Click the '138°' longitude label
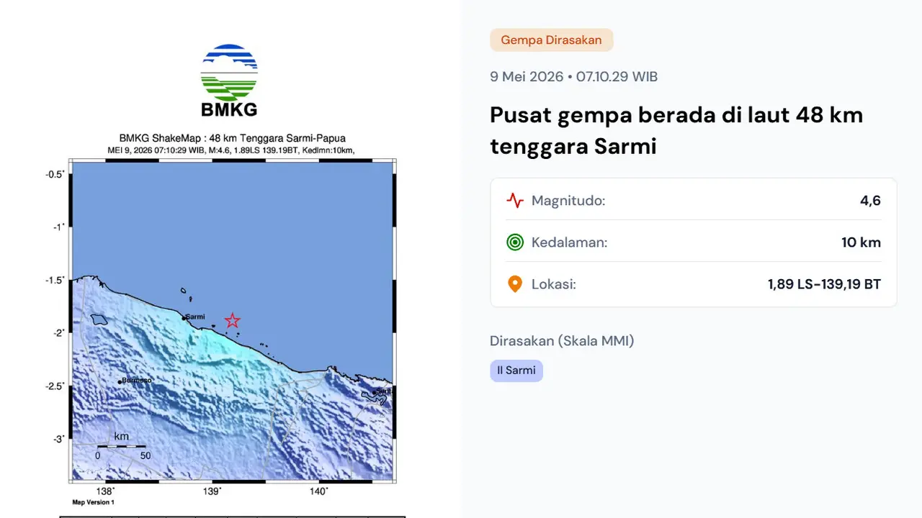 coord(107,491)
